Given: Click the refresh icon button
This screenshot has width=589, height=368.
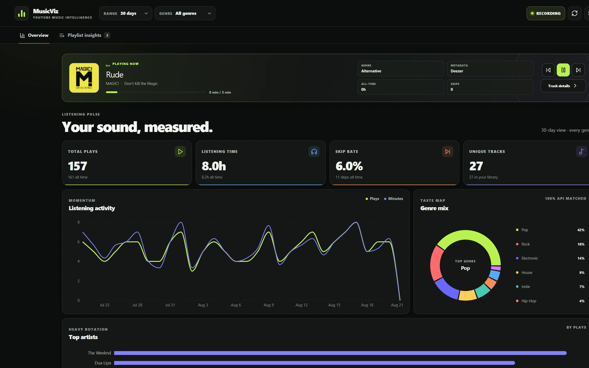Looking at the screenshot, I should (574, 13).
